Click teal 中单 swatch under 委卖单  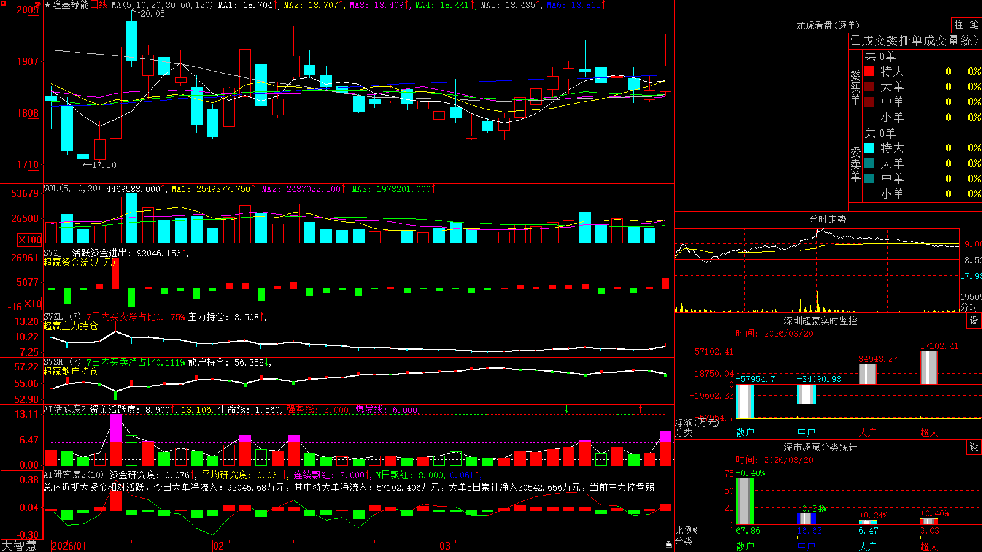coord(869,178)
